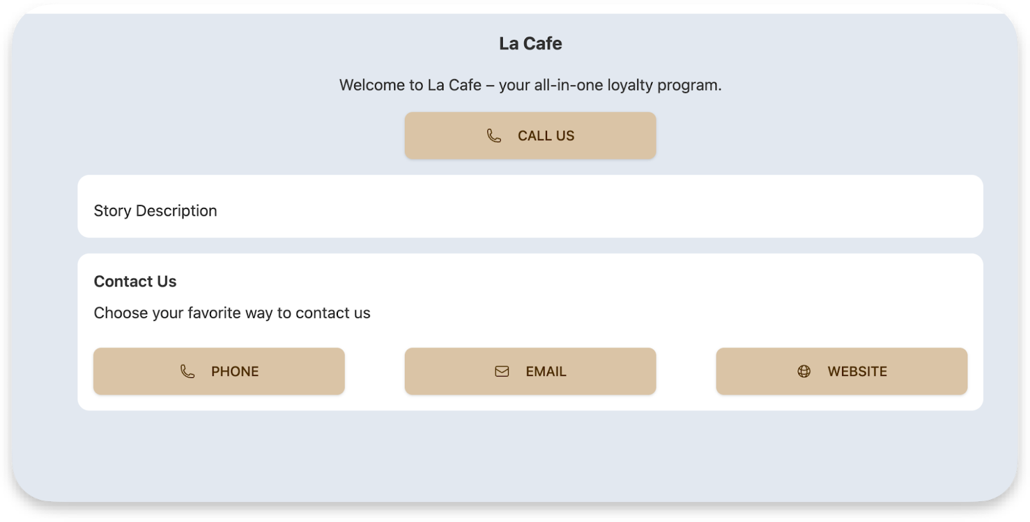Click the 'EMAIL' text label
The image size is (1030, 522).
click(x=546, y=371)
